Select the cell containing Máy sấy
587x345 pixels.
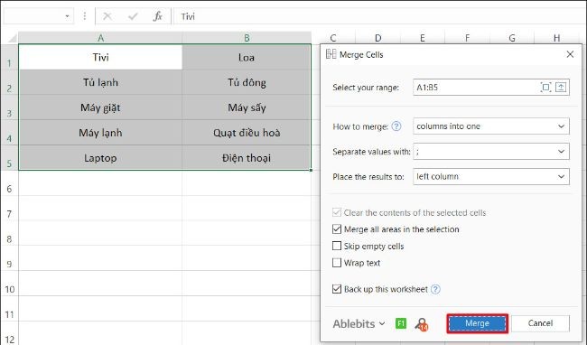pos(247,107)
